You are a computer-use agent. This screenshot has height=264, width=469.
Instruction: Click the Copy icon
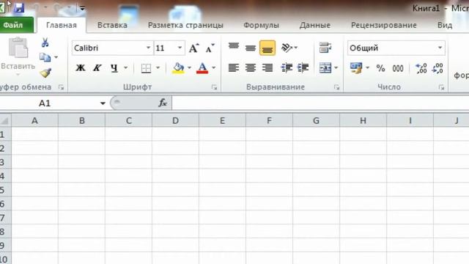pos(45,57)
